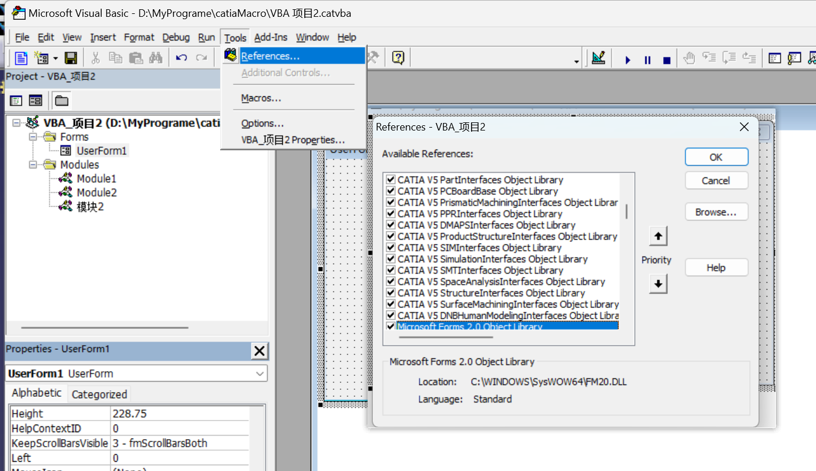Image resolution: width=816 pixels, height=471 pixels.
Task: Click View Code icon in Project panel
Action: pos(16,101)
